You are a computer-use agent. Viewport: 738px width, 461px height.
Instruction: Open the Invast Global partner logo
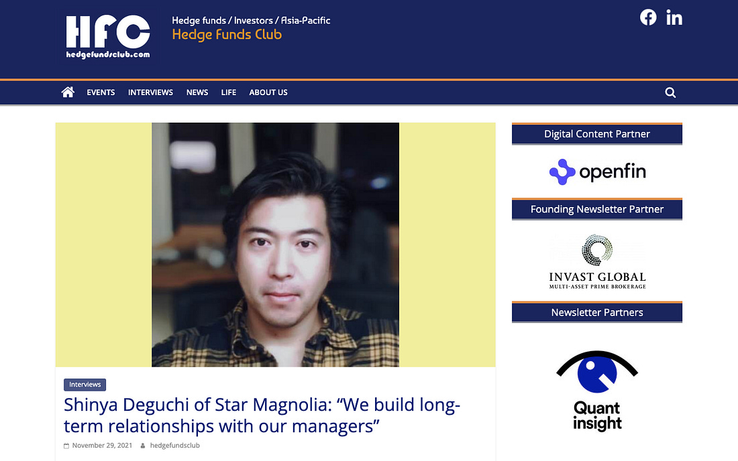click(x=597, y=261)
